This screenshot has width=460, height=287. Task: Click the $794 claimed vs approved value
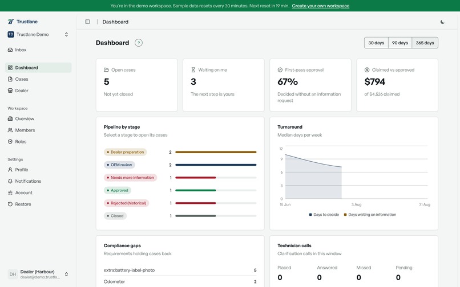coord(374,81)
